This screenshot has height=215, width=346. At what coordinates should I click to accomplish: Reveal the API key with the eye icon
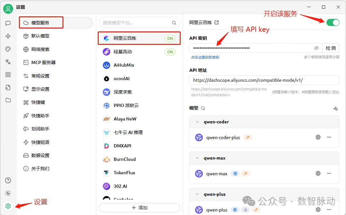pyautogui.click(x=317, y=48)
